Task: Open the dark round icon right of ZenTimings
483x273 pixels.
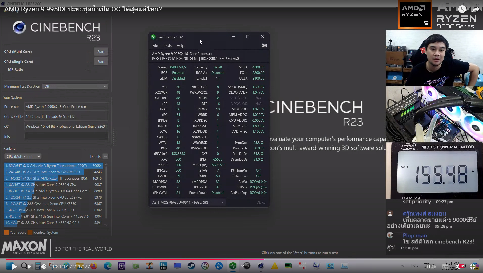Action: (247, 266)
